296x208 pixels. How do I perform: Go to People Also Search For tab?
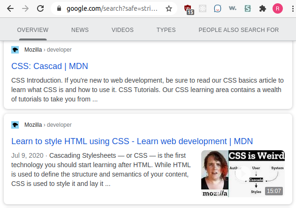pyautogui.click(x=238, y=30)
